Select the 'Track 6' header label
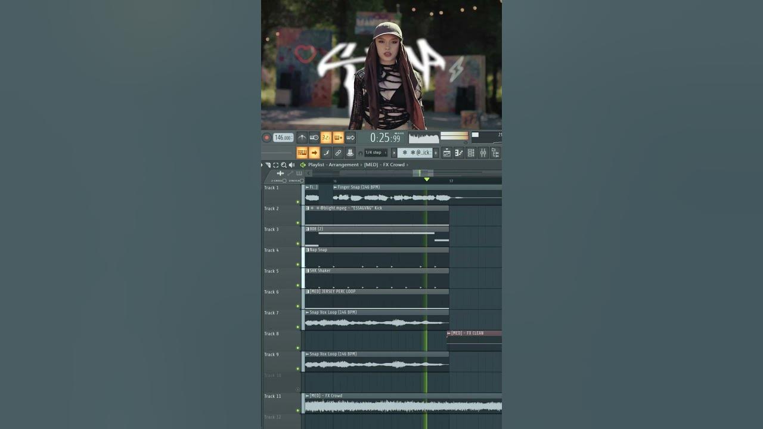The width and height of the screenshot is (763, 429). (x=271, y=292)
